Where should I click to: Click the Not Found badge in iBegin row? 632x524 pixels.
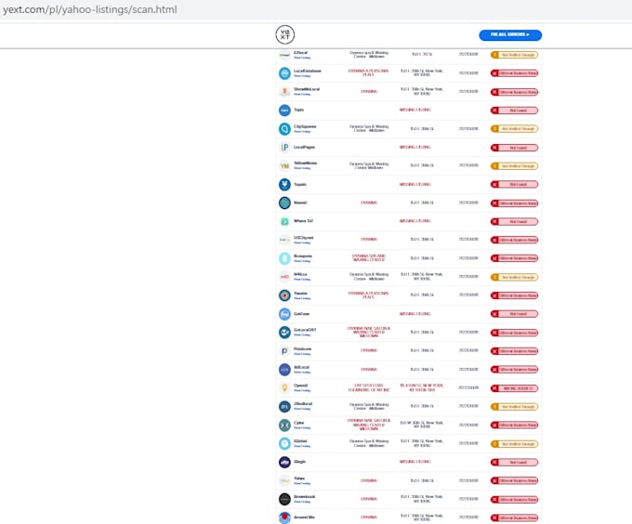tap(514, 463)
